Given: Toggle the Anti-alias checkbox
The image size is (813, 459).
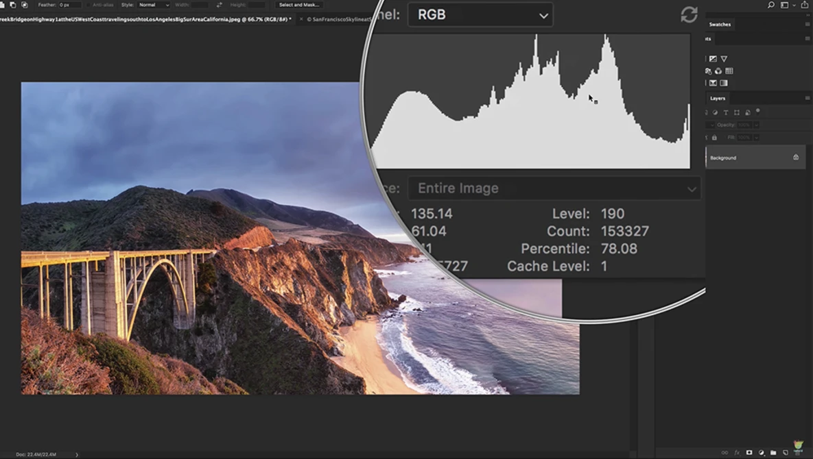Looking at the screenshot, I should click(89, 5).
